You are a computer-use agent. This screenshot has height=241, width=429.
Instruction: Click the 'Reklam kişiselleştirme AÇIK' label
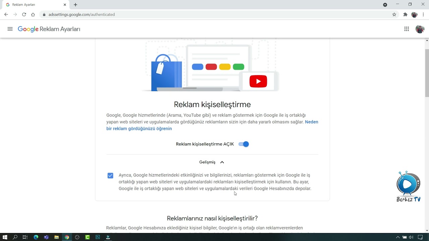pyautogui.click(x=205, y=144)
